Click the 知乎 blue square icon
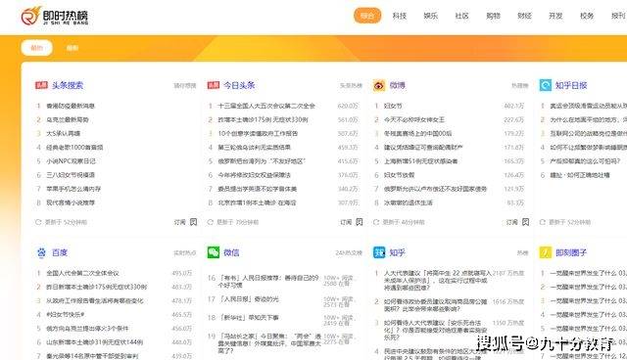The height and width of the screenshot is (360, 627). pyautogui.click(x=379, y=252)
